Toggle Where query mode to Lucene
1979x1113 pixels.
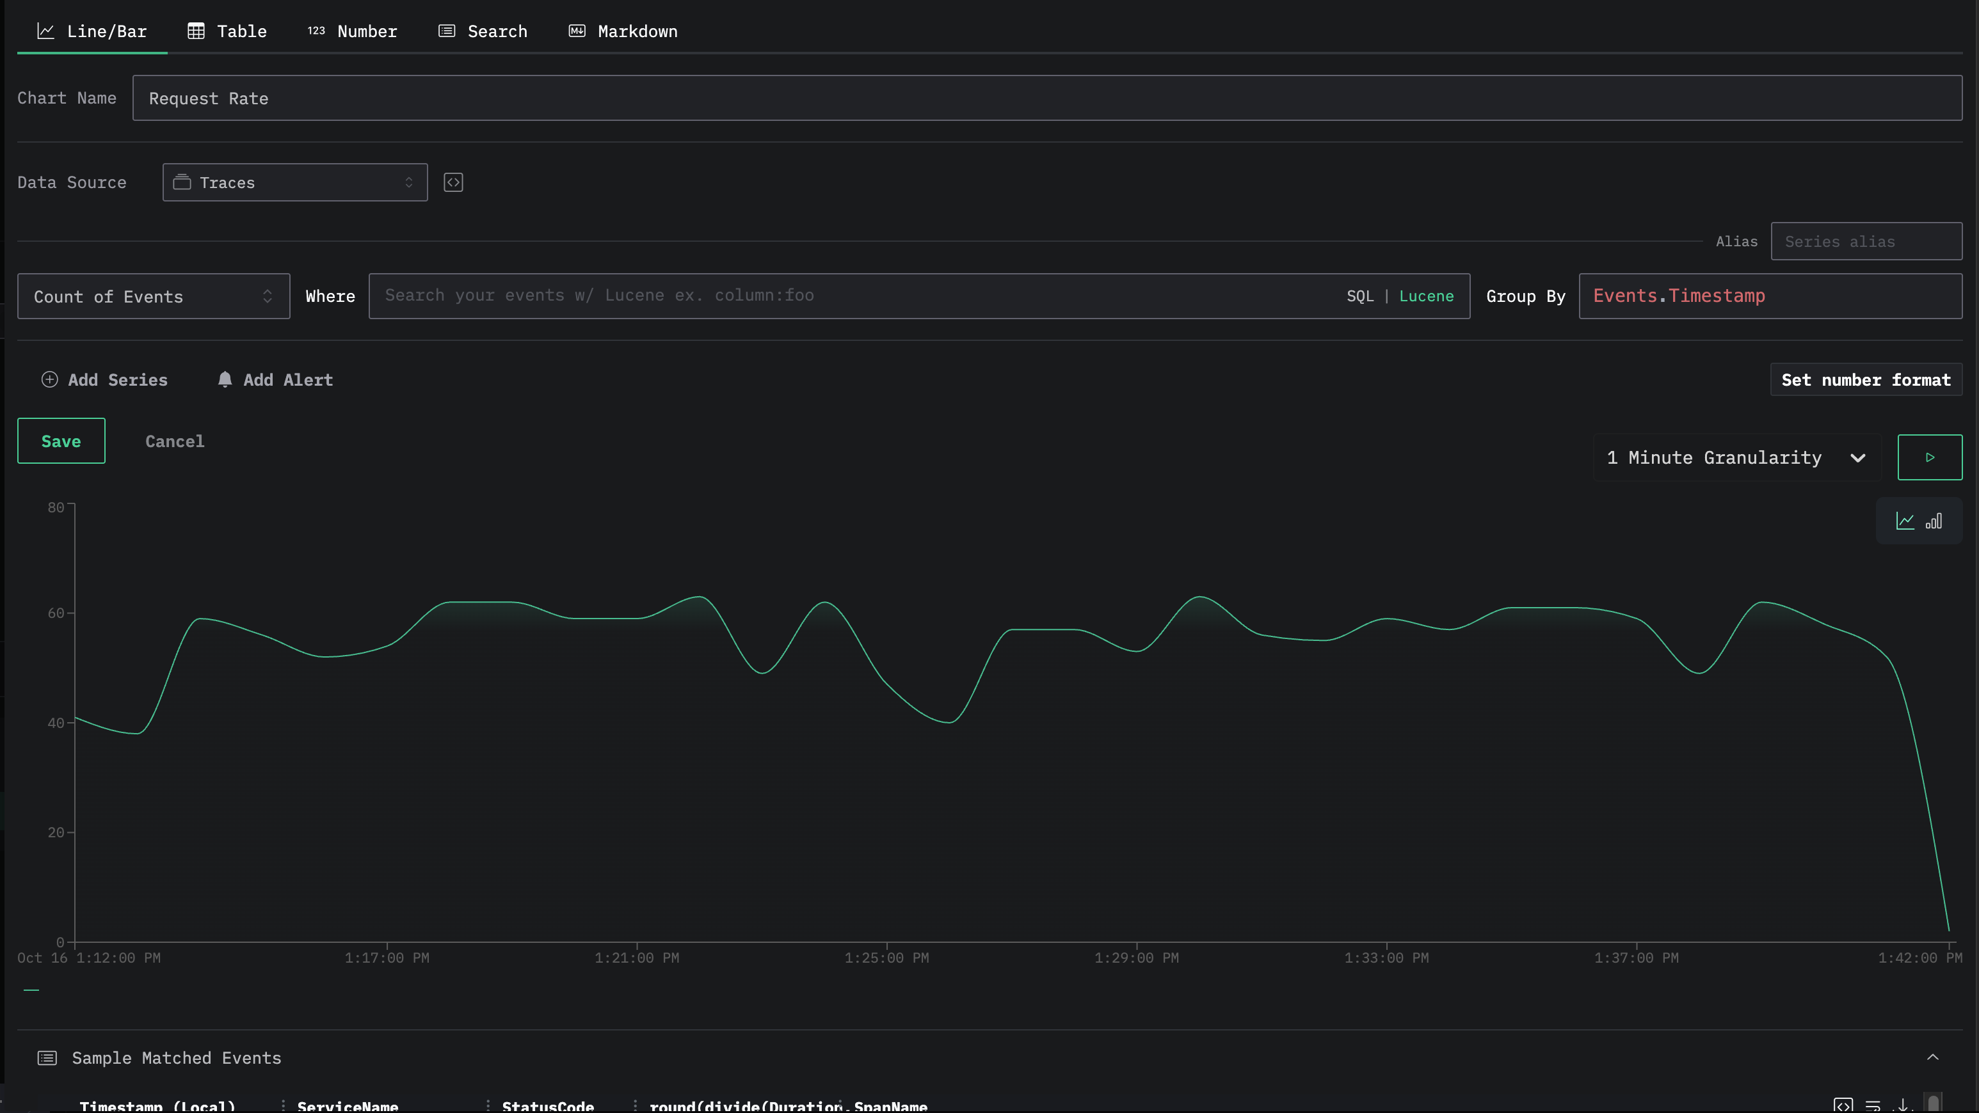(1426, 296)
